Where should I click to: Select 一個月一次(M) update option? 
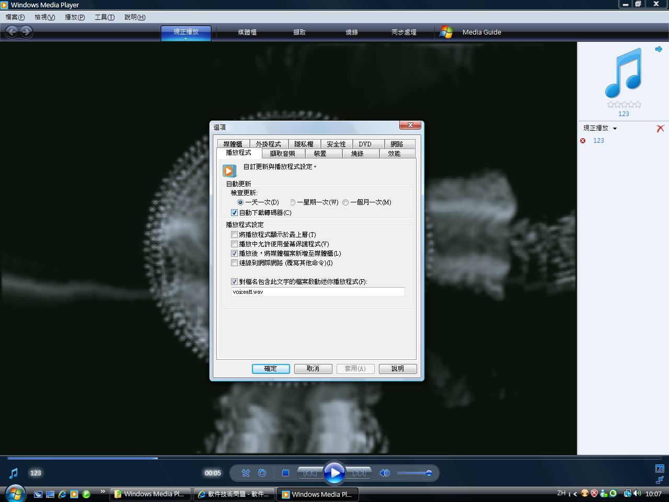point(367,202)
